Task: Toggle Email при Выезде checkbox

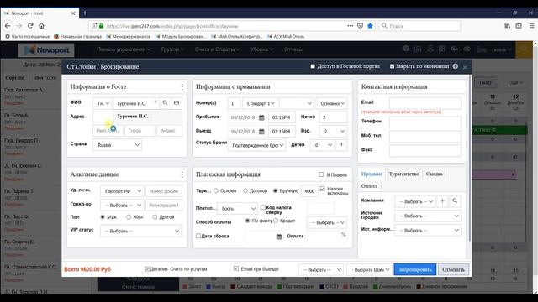Action: click(x=235, y=268)
